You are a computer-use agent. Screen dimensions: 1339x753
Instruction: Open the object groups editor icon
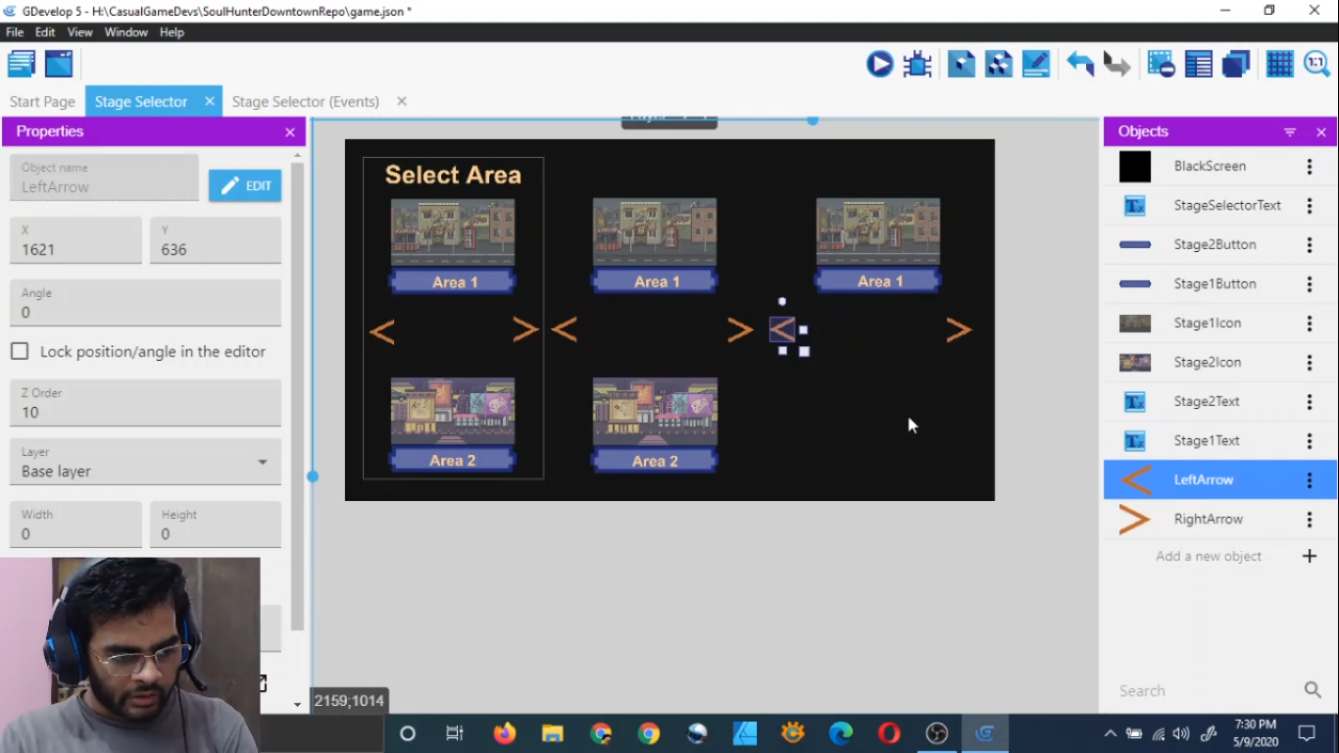tap(999, 65)
